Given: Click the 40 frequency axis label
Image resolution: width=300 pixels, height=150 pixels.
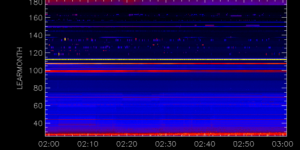Looking at the screenshot, I should pos(38,123).
